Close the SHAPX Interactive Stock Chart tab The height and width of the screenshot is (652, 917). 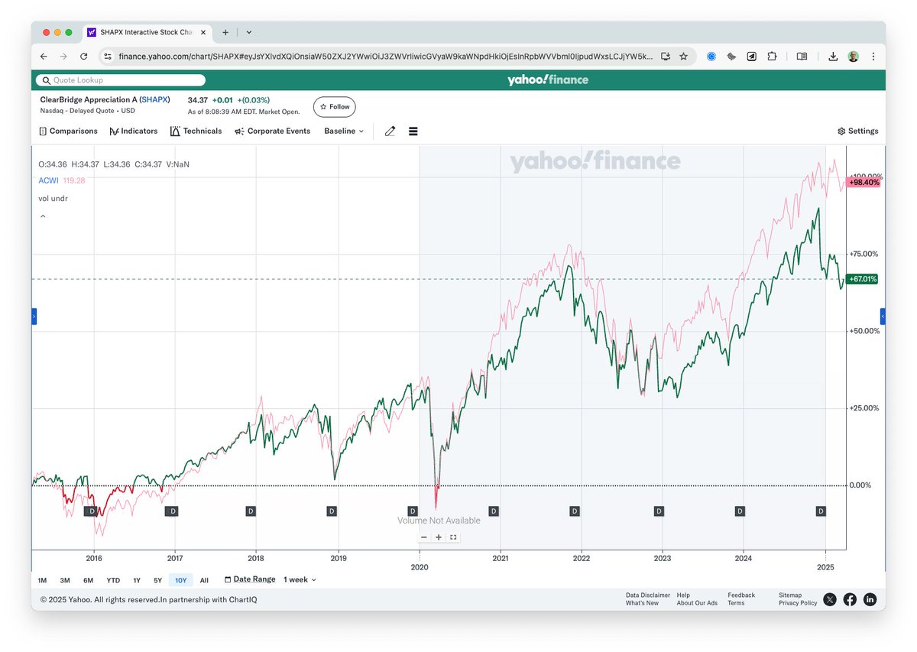point(203,33)
